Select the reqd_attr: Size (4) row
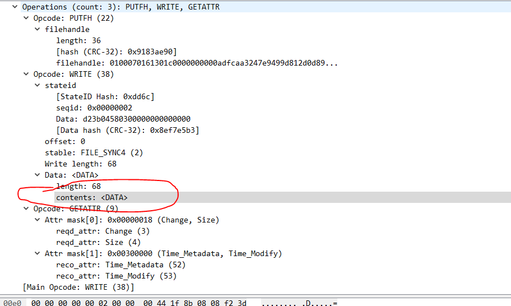Image resolution: width=511 pixels, height=306 pixels. [x=99, y=243]
